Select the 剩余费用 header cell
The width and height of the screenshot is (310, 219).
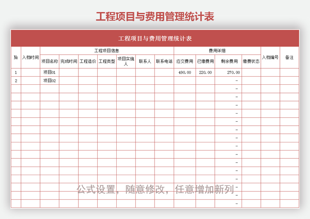[228, 62]
